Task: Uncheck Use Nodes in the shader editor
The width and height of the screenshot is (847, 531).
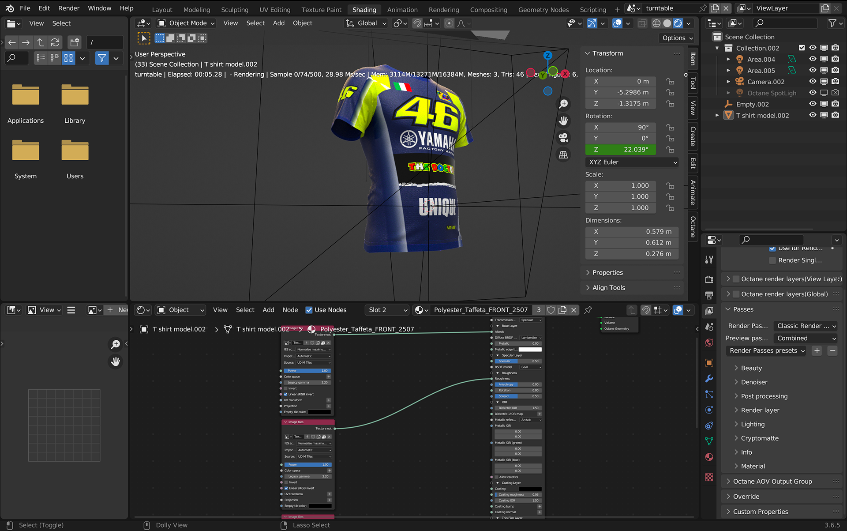Action: tap(309, 310)
